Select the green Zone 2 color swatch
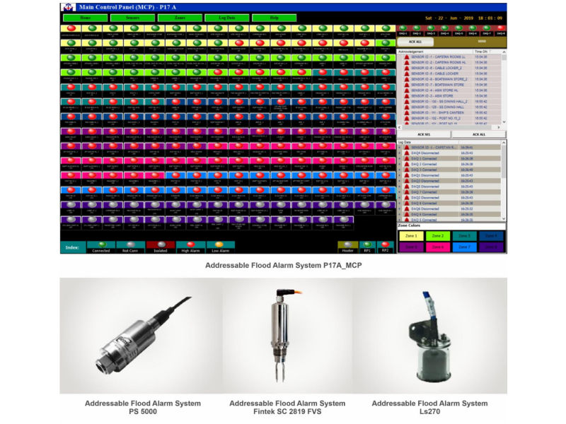 point(437,236)
